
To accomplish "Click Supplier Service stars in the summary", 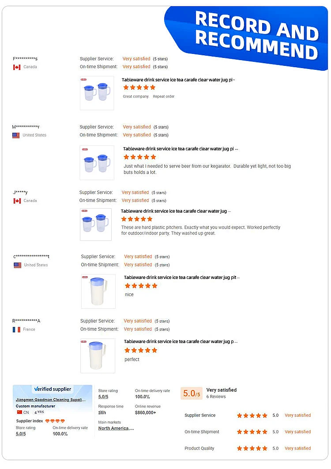I will coord(252,416).
